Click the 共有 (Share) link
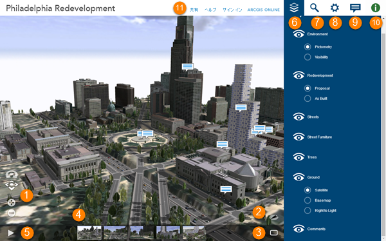 click(x=194, y=10)
